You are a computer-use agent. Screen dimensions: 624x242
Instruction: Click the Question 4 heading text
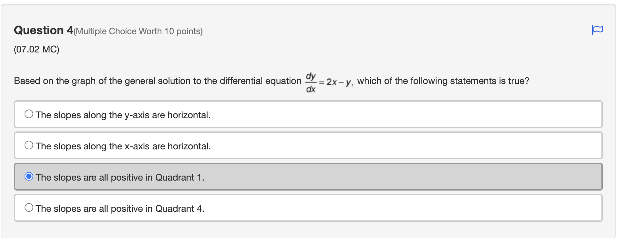pos(43,30)
